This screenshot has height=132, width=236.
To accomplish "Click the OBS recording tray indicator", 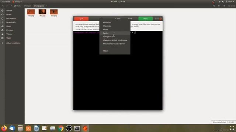I will [x=214, y=1].
